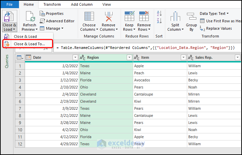Select the Region column header
242x155 pixels.
[106, 57]
